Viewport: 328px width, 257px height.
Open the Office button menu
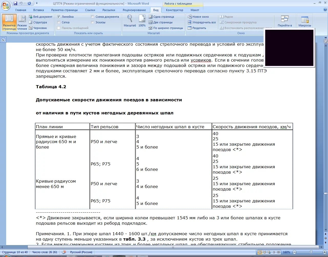pyautogui.click(x=6, y=5)
